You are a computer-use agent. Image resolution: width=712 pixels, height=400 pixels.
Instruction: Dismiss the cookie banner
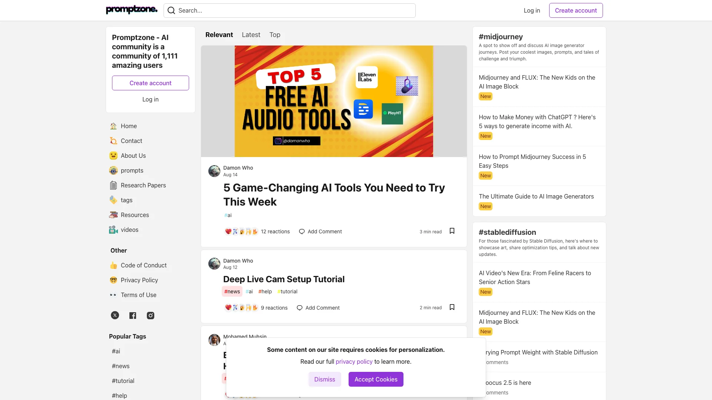tap(324, 379)
